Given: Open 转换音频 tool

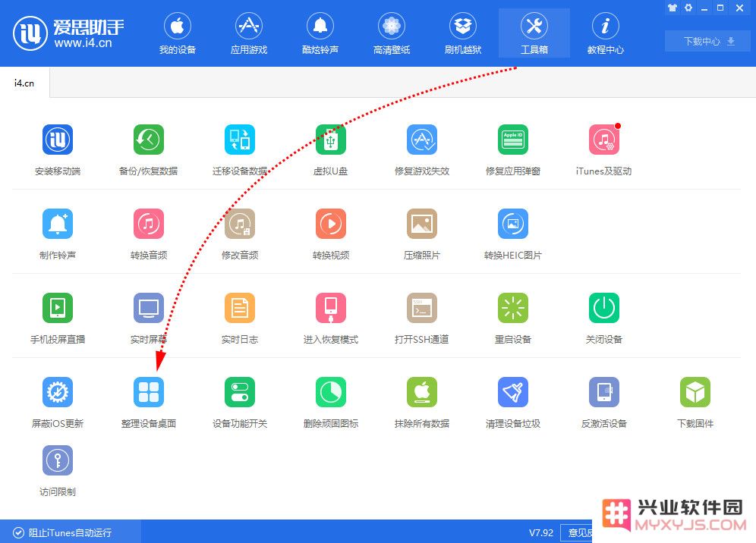Looking at the screenshot, I should (149, 224).
